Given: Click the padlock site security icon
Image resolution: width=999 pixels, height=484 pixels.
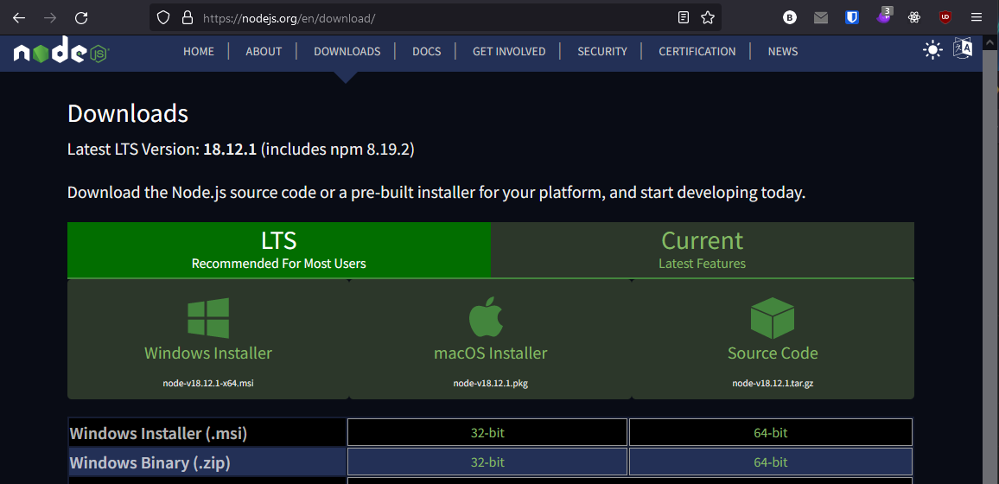Looking at the screenshot, I should (188, 18).
